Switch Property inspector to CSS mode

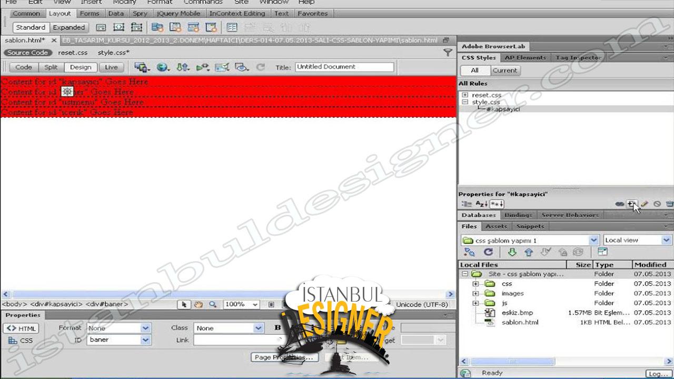(x=21, y=341)
